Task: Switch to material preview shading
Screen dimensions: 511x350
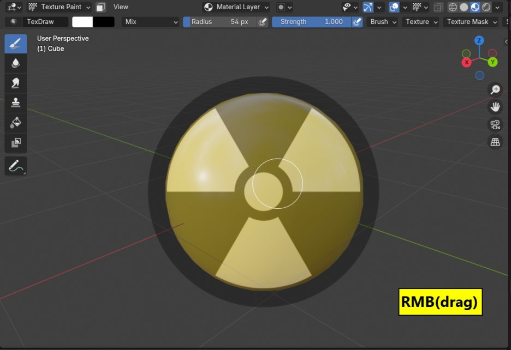Action: 475,7
